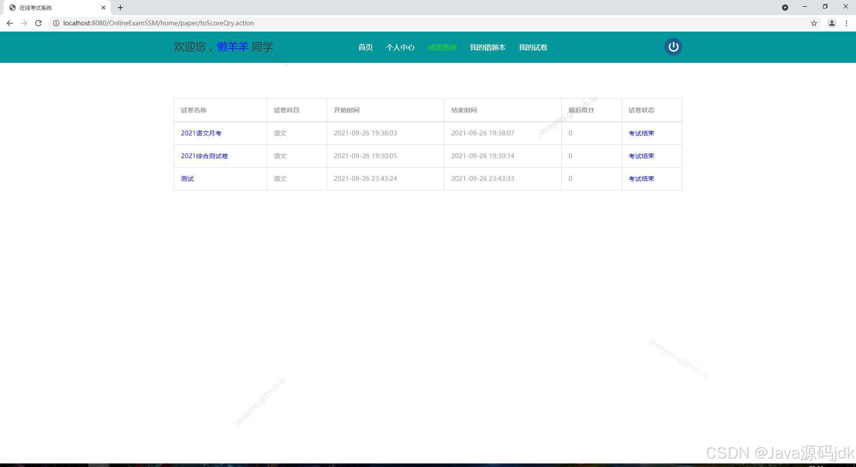
Task: Select end time 2021-09-26 19:38:07
Action: tap(482, 133)
